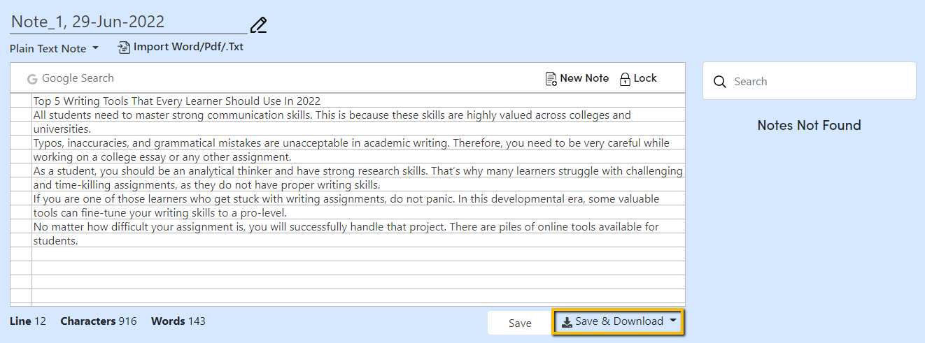Click the Line 12 counter in status bar
The width and height of the screenshot is (925, 343).
pyautogui.click(x=28, y=321)
